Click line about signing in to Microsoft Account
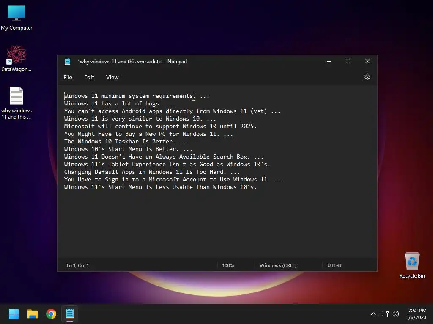The width and height of the screenshot is (433, 324). [174, 180]
